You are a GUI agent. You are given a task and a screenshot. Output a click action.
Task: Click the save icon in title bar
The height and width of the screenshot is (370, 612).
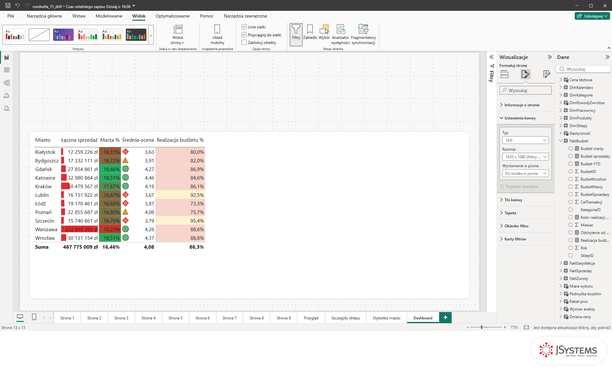pos(8,6)
